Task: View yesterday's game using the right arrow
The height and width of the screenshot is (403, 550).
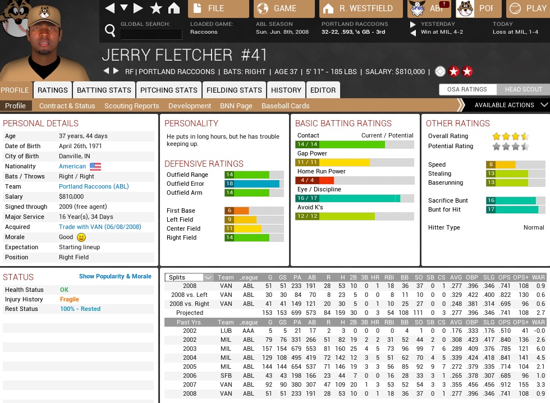Action: pos(413,24)
